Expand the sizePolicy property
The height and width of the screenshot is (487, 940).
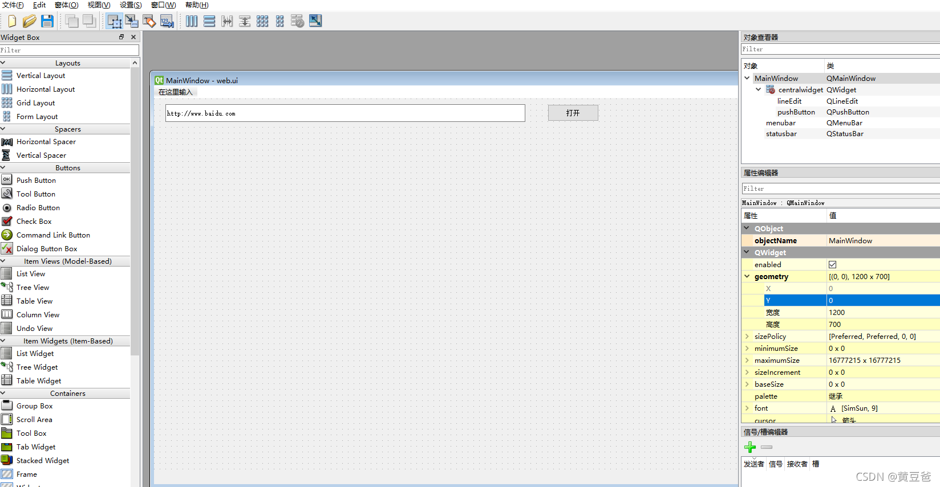coord(747,336)
